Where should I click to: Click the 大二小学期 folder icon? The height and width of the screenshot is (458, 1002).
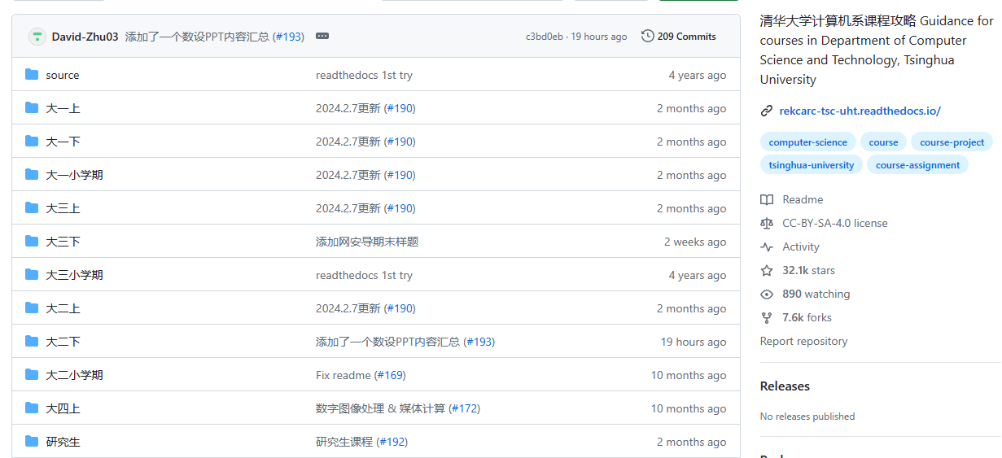click(32, 375)
